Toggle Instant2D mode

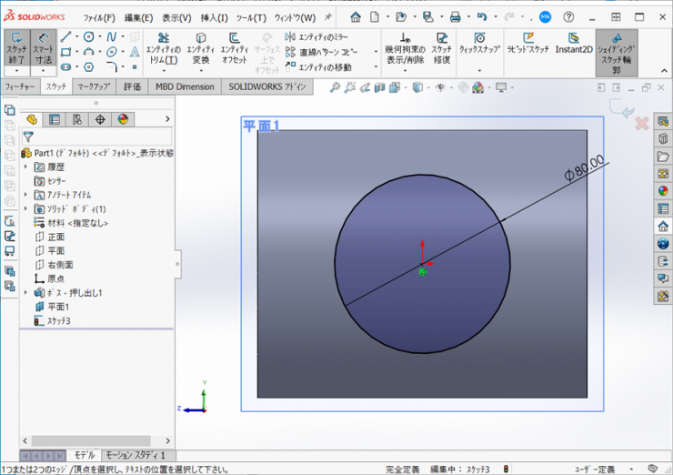[x=574, y=44]
